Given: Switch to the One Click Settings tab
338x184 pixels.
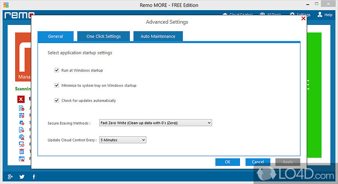Looking at the screenshot, I should (104, 36).
